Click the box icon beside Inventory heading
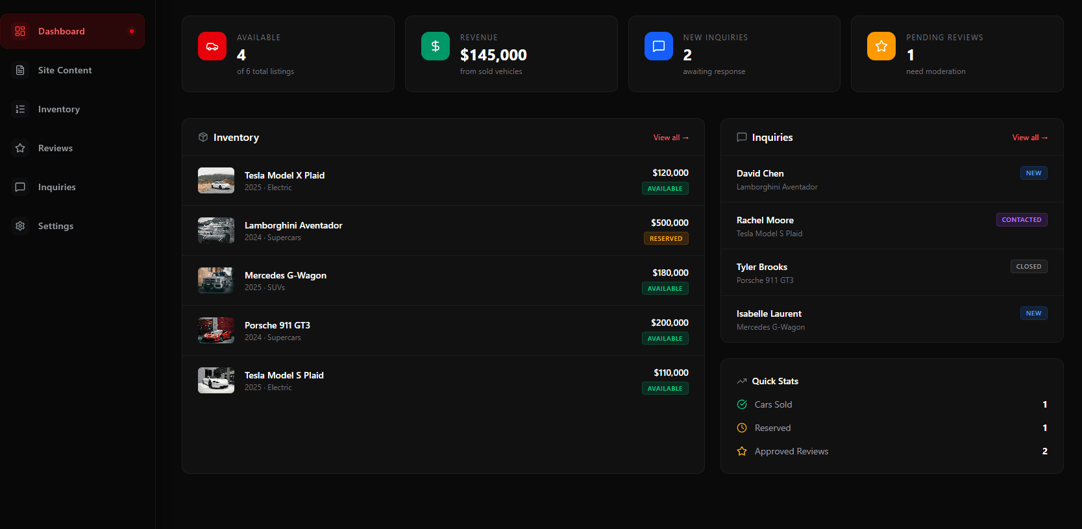This screenshot has height=529, width=1082. [203, 137]
